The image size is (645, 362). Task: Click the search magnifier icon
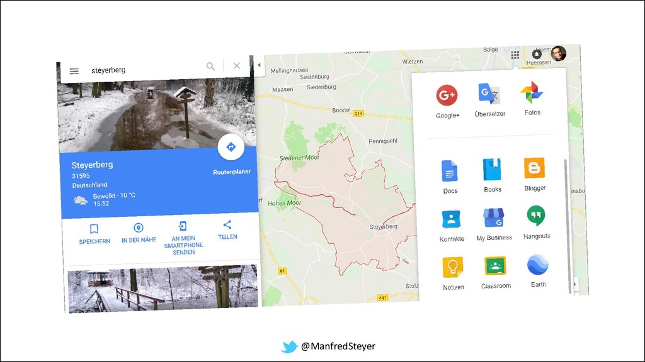pyautogui.click(x=210, y=66)
